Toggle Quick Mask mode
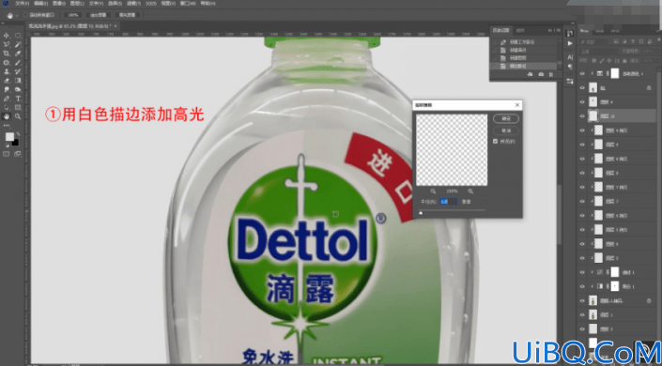Image resolution: width=662 pixels, height=366 pixels. (x=7, y=154)
